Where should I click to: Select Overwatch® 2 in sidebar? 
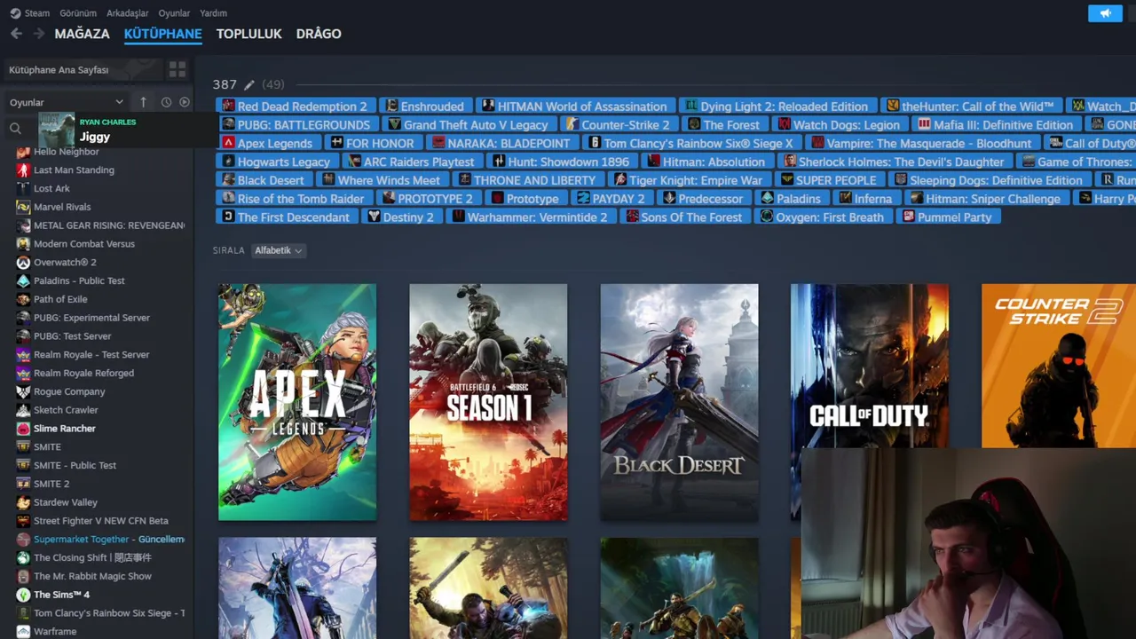tap(65, 263)
